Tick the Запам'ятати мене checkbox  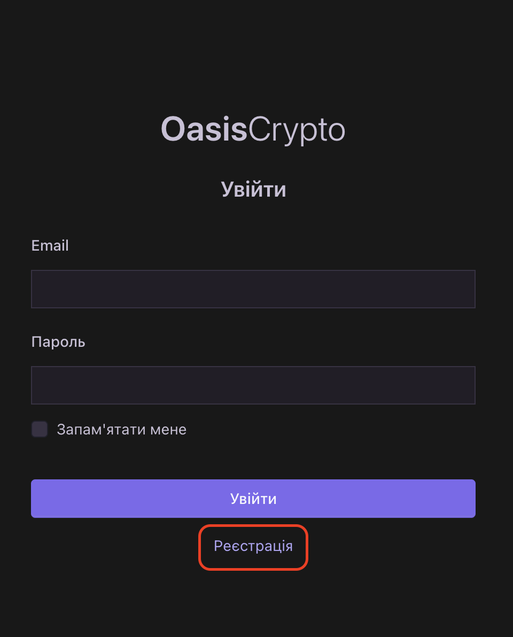point(40,429)
